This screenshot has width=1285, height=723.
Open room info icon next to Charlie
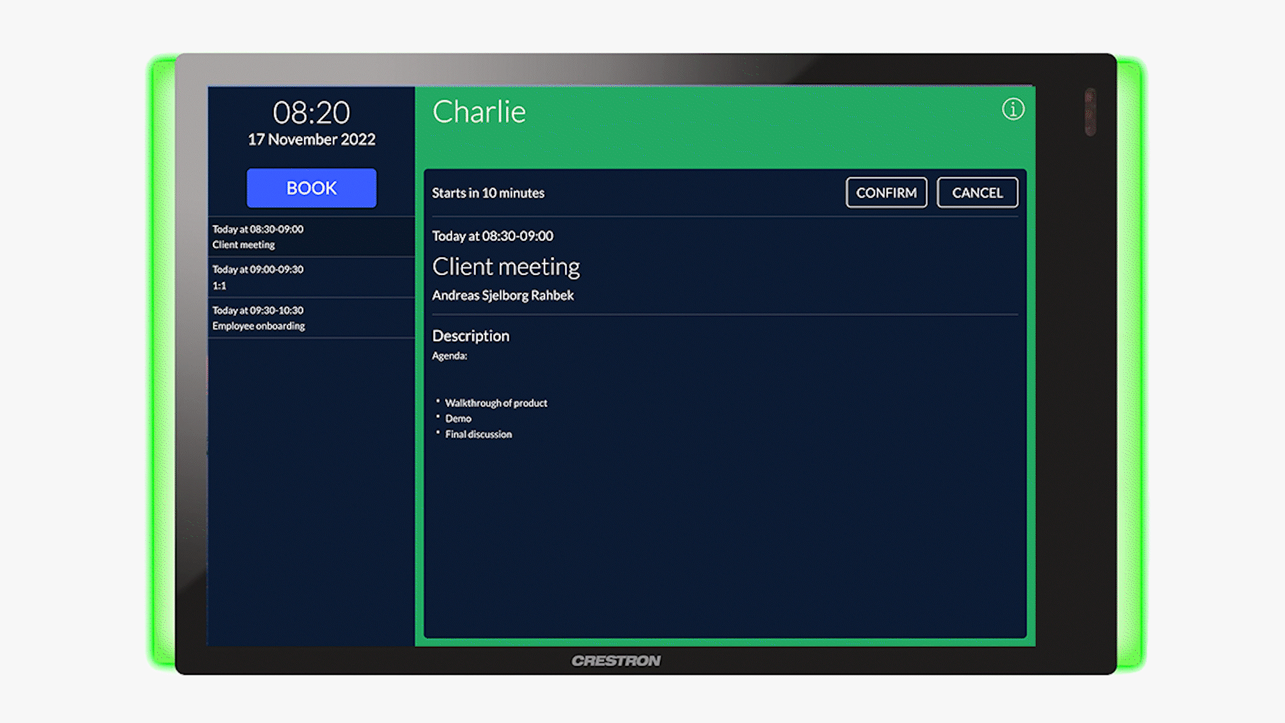point(1013,109)
